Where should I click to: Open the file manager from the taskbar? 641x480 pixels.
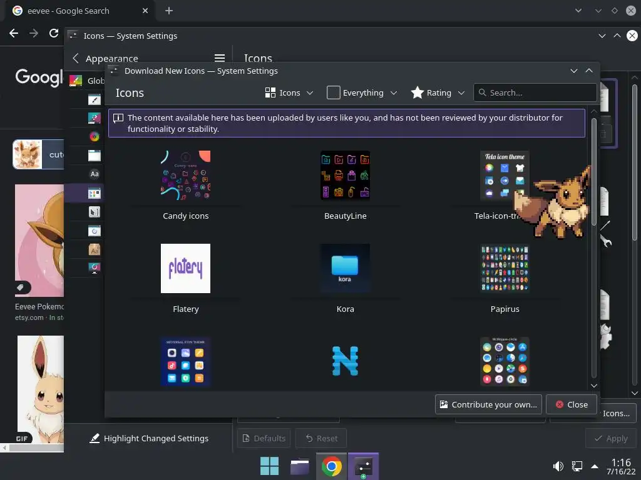[x=300, y=466]
